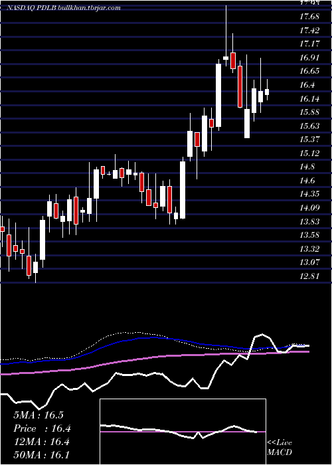Click the 14.35 price axis label

pos(309,194)
